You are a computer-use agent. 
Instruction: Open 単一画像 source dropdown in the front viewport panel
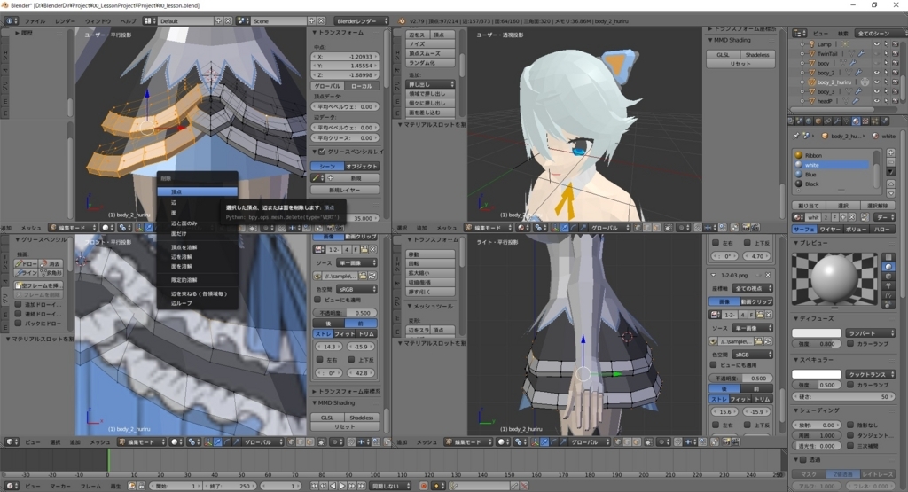356,262
